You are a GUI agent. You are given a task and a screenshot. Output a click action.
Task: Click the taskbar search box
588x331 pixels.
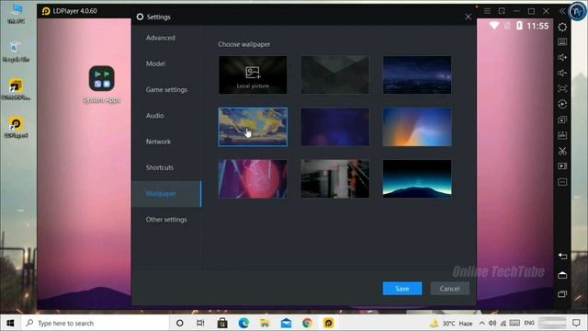[96, 323]
